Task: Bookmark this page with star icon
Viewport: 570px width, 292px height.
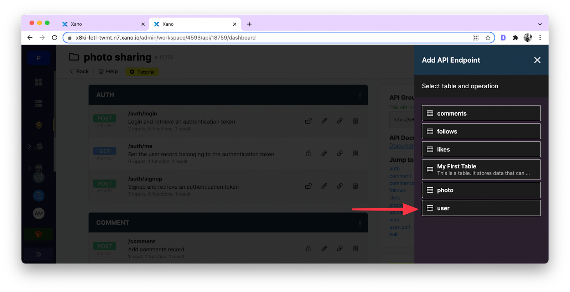Action: click(x=488, y=38)
